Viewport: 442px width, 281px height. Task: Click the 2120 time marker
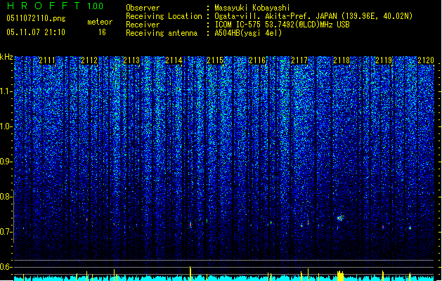coord(426,60)
